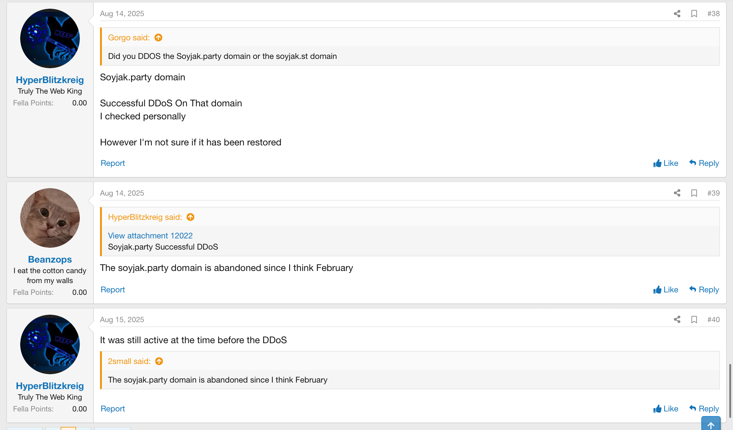
Task: Open View attachment 12022 link
Action: pos(150,236)
